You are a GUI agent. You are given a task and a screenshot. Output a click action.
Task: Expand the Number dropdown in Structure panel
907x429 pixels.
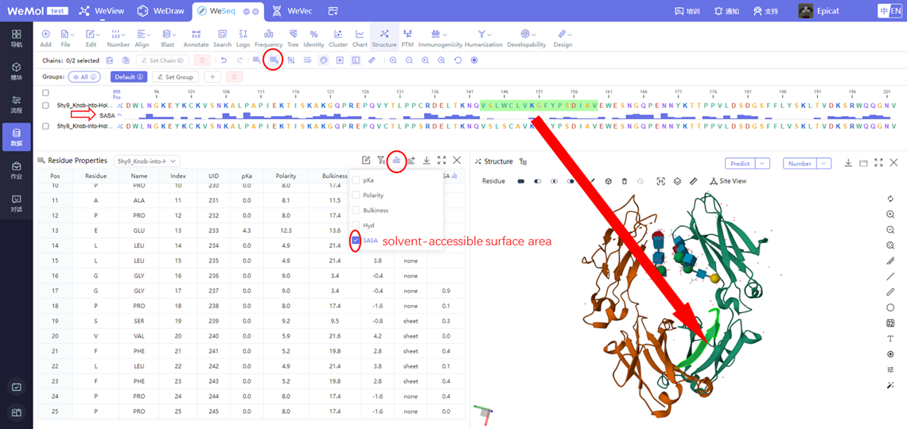tap(823, 164)
